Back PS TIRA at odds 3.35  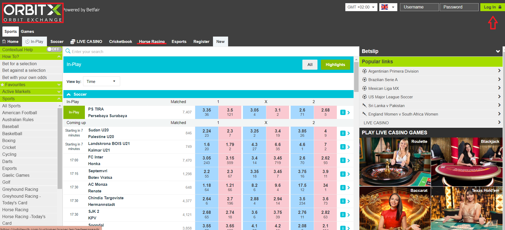pyautogui.click(x=207, y=112)
